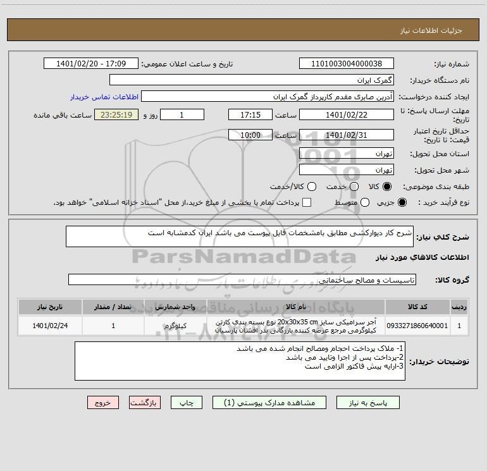
Task: Click the گروه کالا field تاسیسات و مصالح ساختمانی
Action: pos(242,279)
